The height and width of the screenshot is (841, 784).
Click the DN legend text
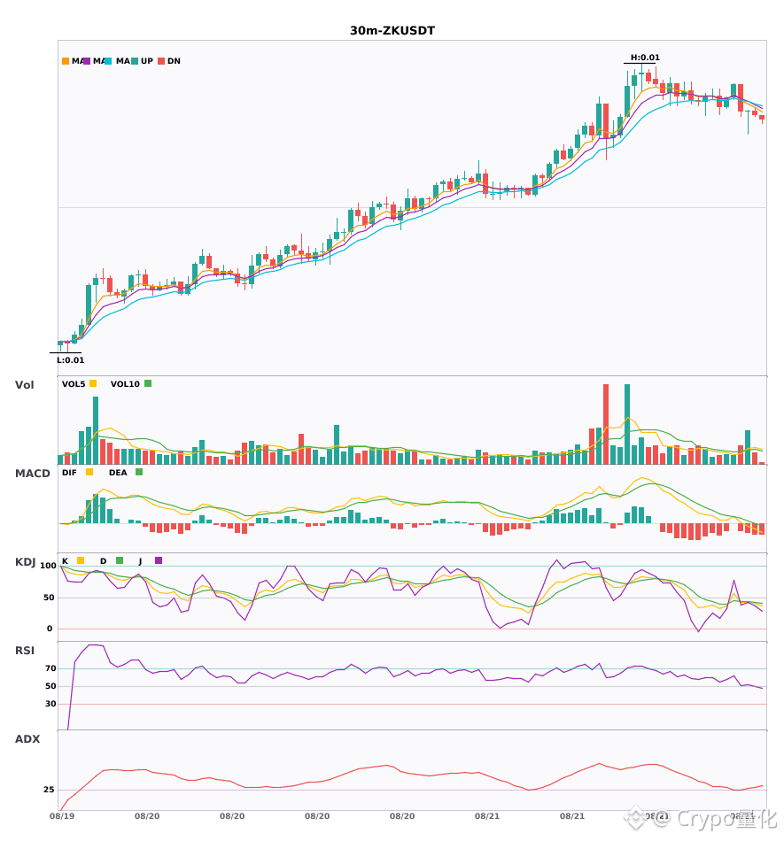click(x=174, y=61)
